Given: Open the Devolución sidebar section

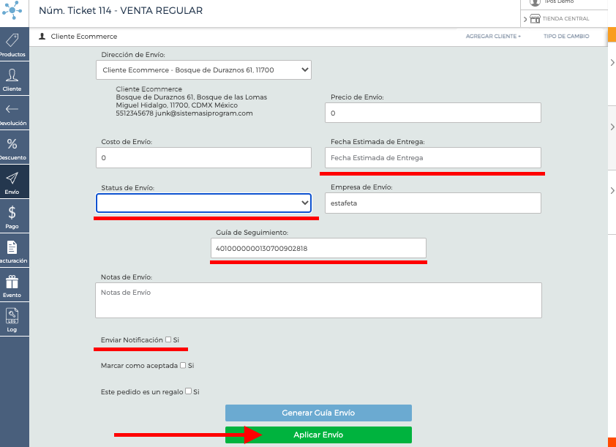Looking at the screenshot, I should [x=14, y=113].
